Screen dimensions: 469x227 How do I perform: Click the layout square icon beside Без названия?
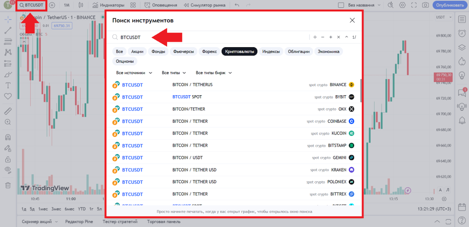click(340, 5)
